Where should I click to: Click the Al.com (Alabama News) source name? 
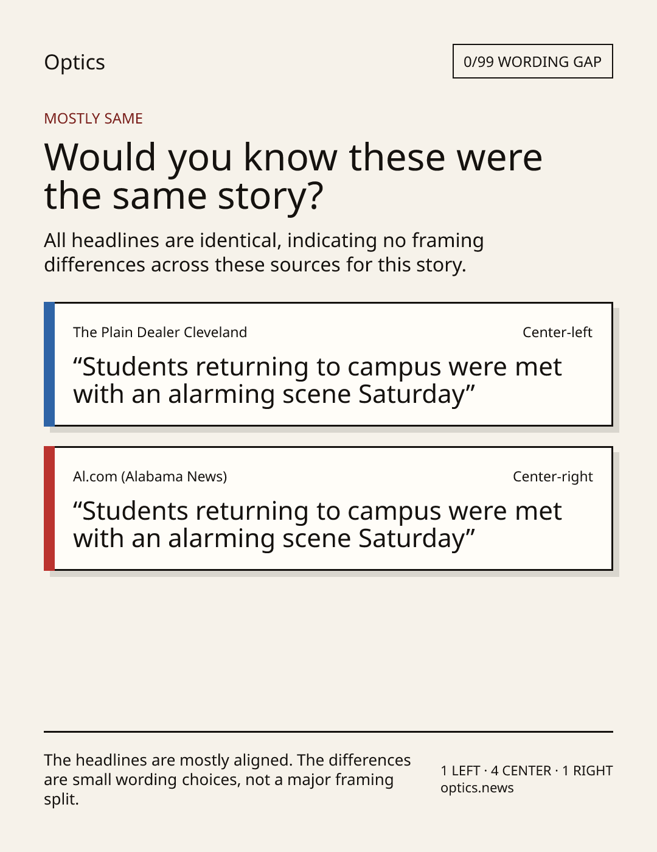(150, 477)
